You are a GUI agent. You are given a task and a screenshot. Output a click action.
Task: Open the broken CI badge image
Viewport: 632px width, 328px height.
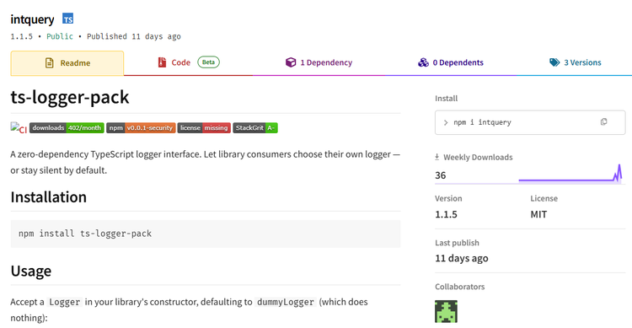point(19,128)
